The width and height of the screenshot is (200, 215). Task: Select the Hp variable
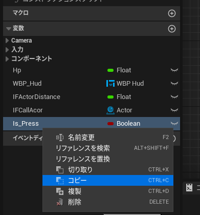tap(17, 70)
